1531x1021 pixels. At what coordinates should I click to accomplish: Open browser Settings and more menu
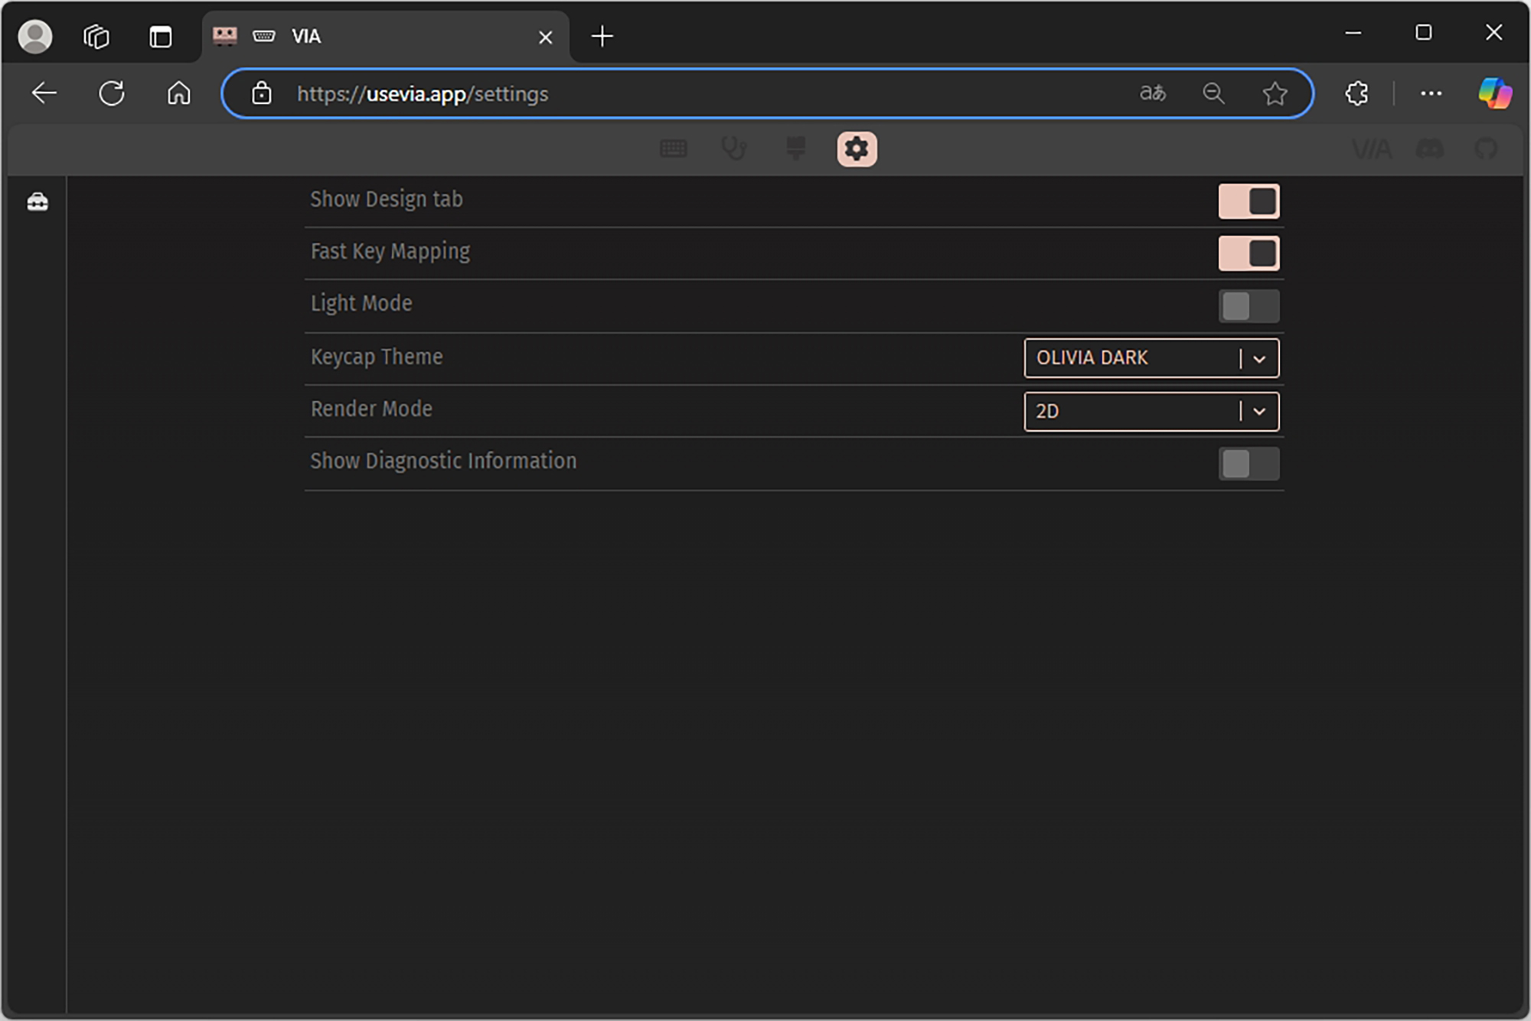pos(1430,93)
